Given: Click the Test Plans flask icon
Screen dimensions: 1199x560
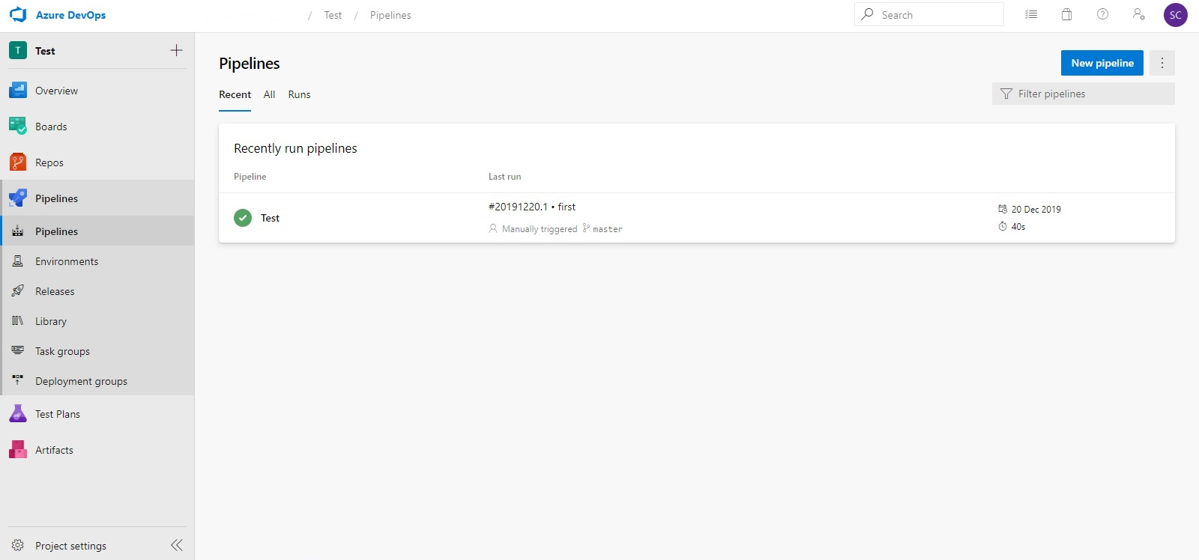Looking at the screenshot, I should coord(18,413).
